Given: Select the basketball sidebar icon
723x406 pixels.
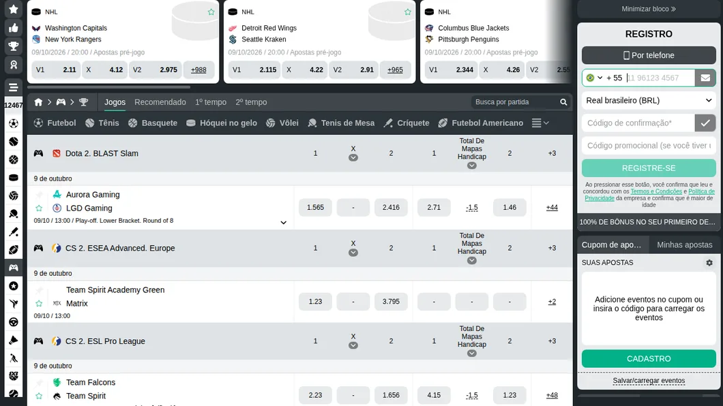Looking at the screenshot, I should 14,159.
